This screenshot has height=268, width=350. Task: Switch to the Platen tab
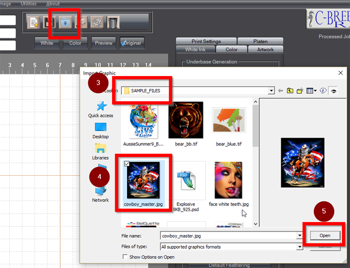(260, 41)
